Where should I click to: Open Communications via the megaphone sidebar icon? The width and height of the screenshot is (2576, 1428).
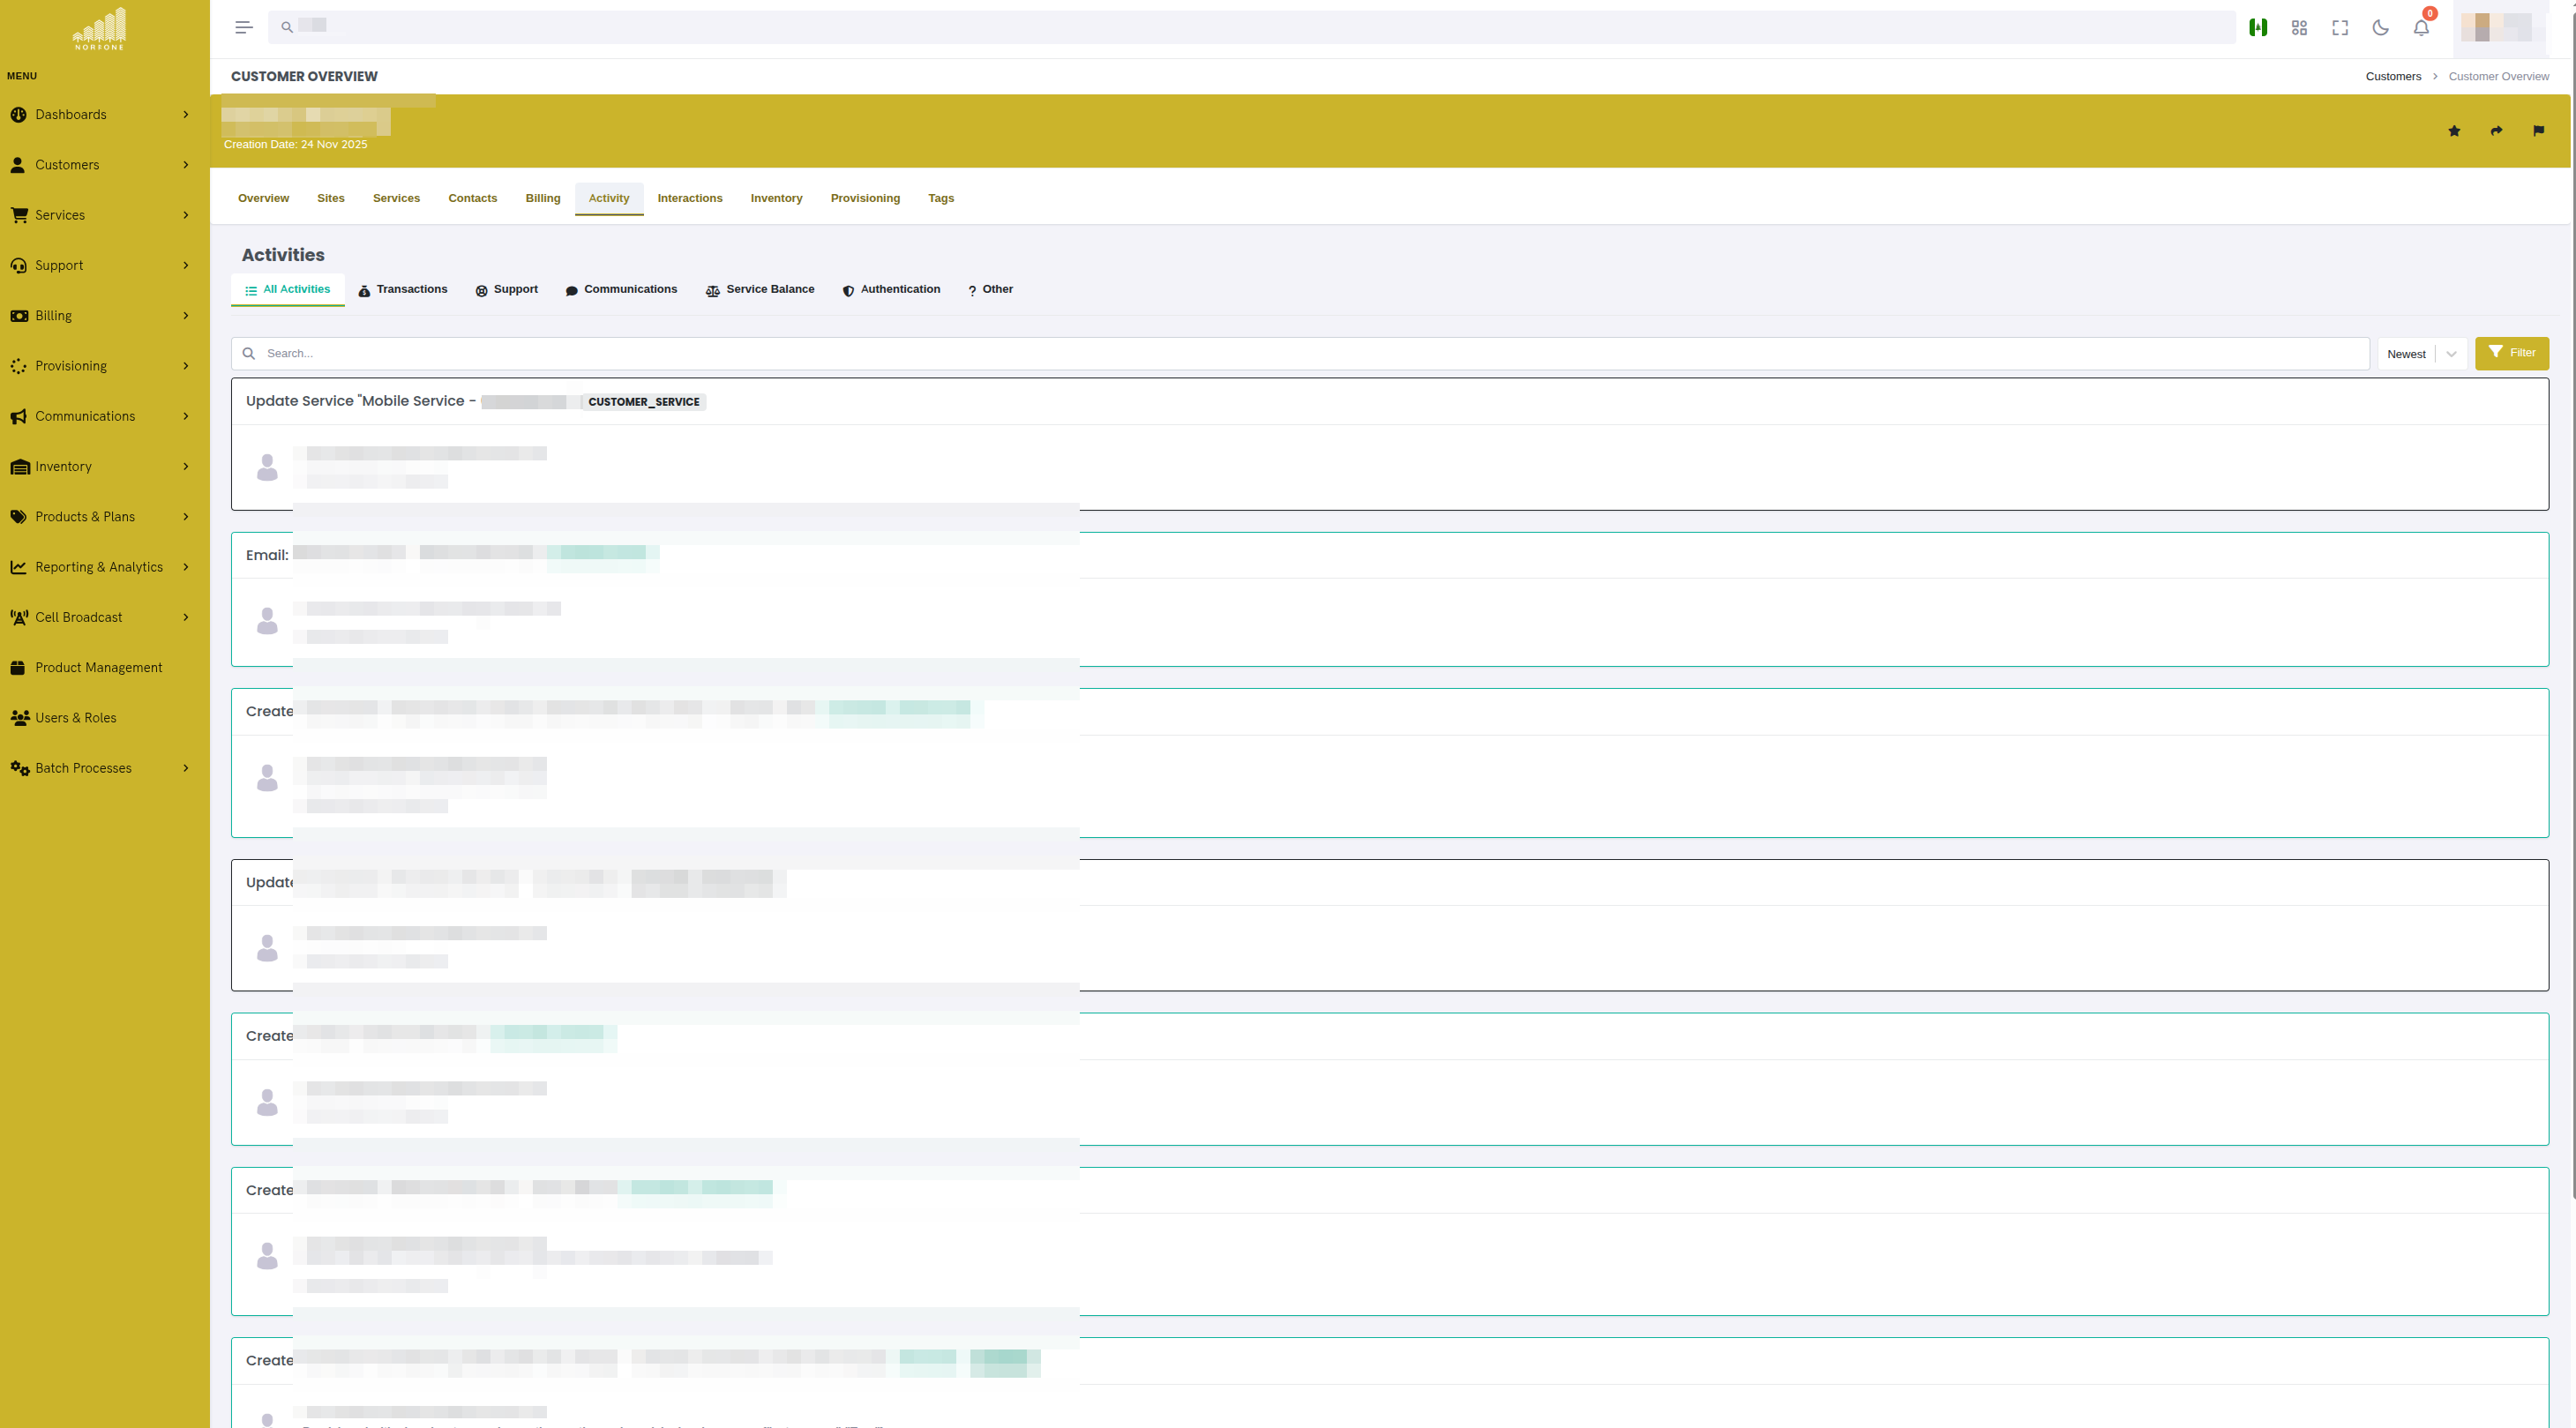[19, 416]
